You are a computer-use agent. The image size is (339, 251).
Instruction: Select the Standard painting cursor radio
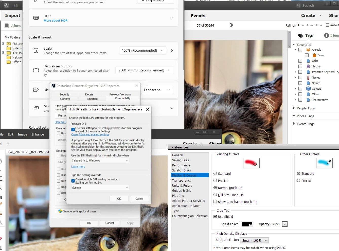pyautogui.click(x=215, y=173)
